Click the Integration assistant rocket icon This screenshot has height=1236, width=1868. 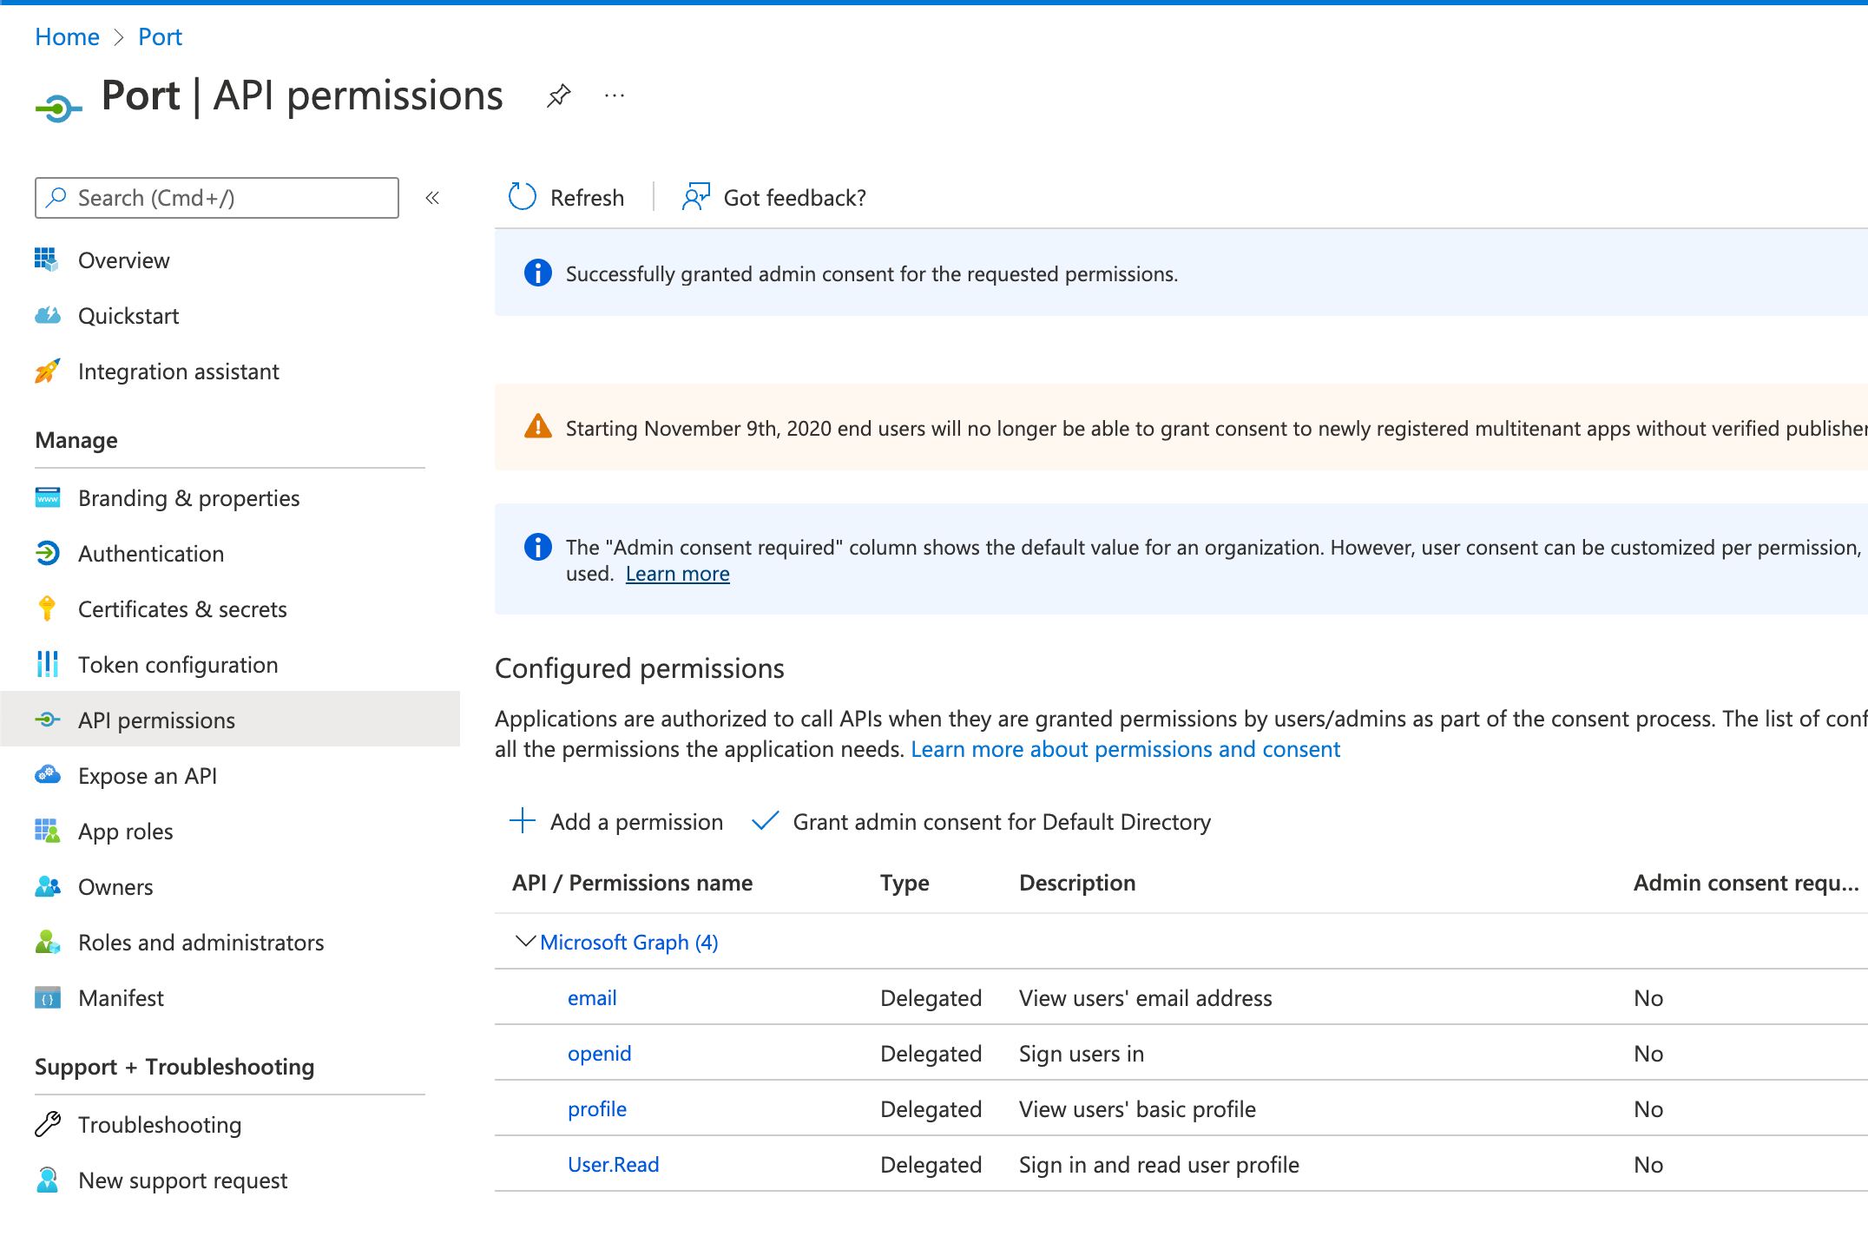tap(48, 371)
